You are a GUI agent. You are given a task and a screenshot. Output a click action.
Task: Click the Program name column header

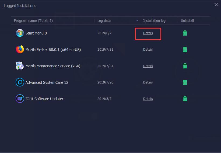(33, 21)
